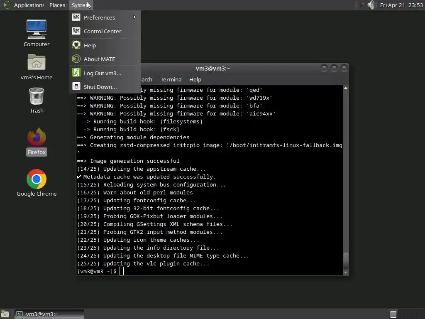This screenshot has height=319, width=425.
Task: Click '(20/25) Compiling GSettings XML schema files...' line
Action: coord(155,224)
